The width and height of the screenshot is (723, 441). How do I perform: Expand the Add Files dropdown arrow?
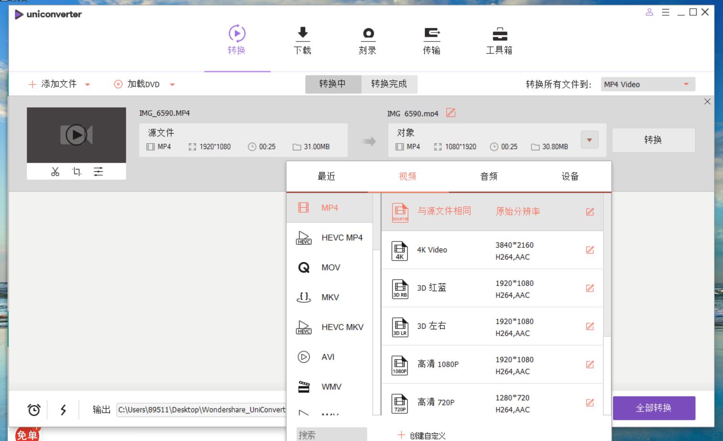(87, 84)
